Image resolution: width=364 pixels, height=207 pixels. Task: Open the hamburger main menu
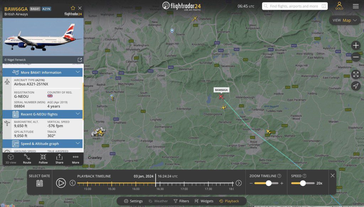(355, 6)
